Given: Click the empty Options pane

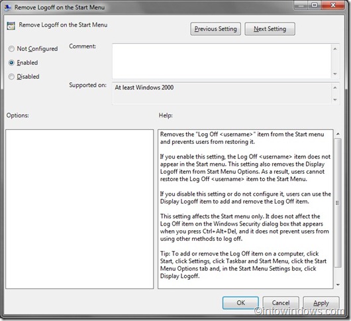Looking at the screenshot, I should 79,209.
